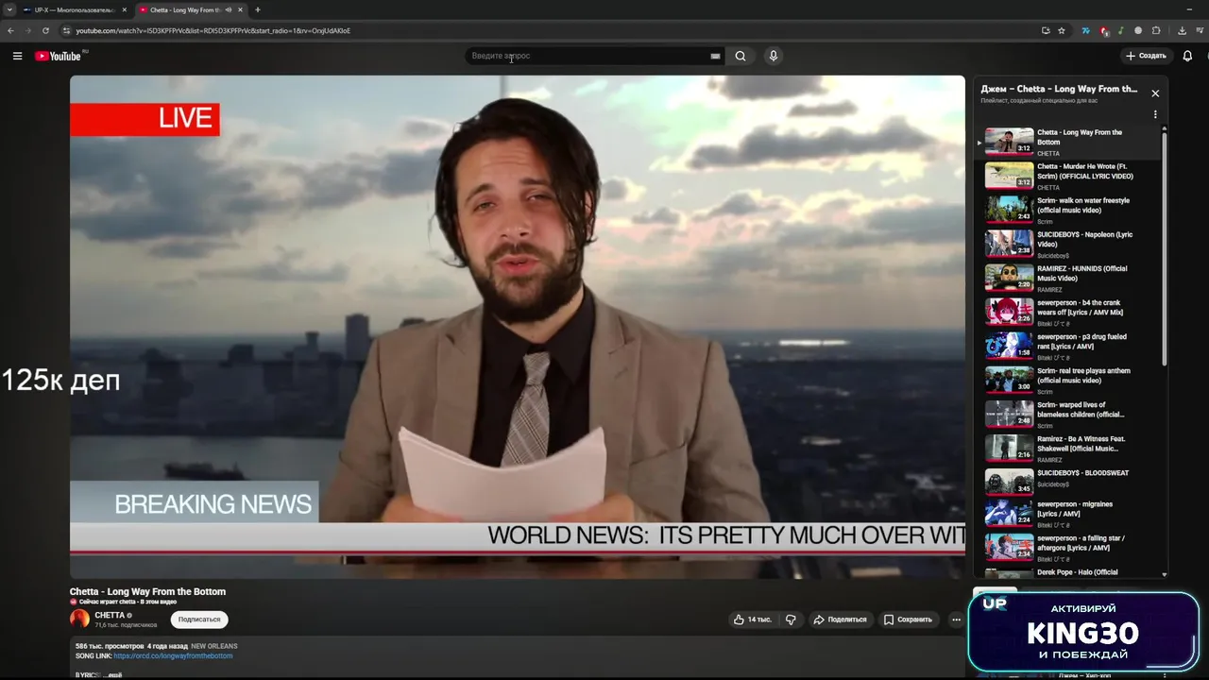The width and height of the screenshot is (1209, 680).
Task: Subscribe with the Подписаться button
Action: pyautogui.click(x=199, y=620)
